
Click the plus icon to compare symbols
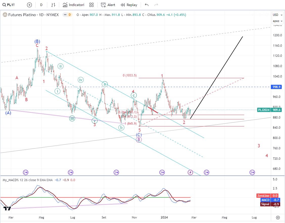(29, 5)
